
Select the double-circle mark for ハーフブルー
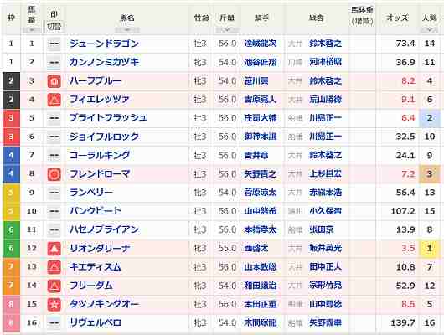coord(54,81)
